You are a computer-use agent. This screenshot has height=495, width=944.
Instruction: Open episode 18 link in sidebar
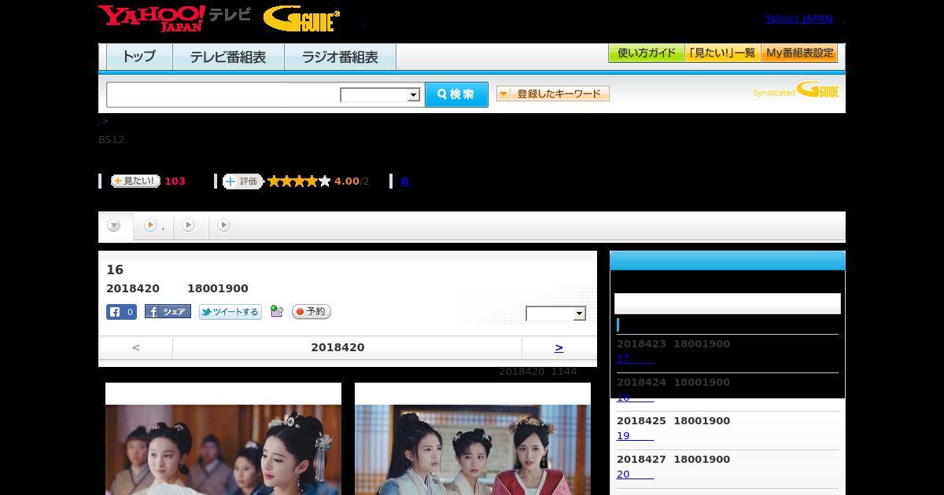(x=635, y=398)
